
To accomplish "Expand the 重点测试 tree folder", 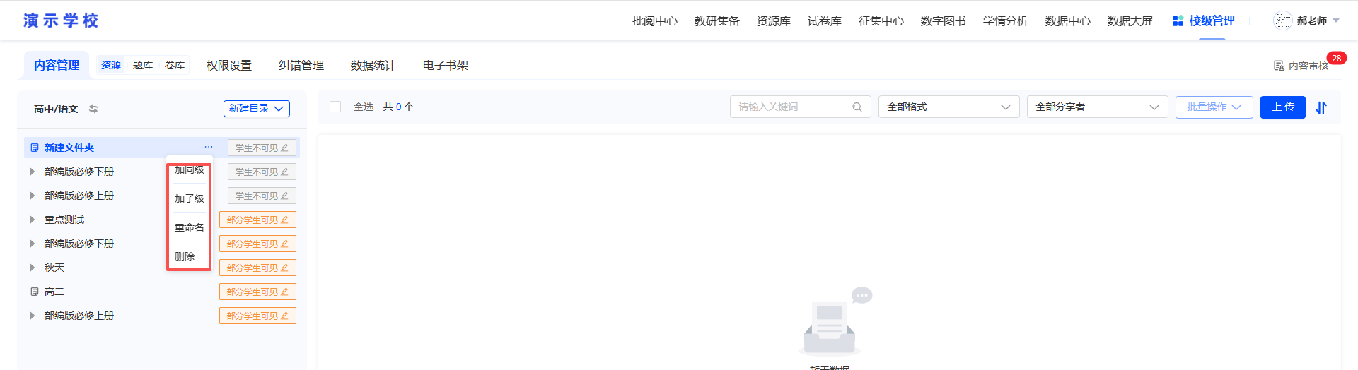I will point(32,220).
